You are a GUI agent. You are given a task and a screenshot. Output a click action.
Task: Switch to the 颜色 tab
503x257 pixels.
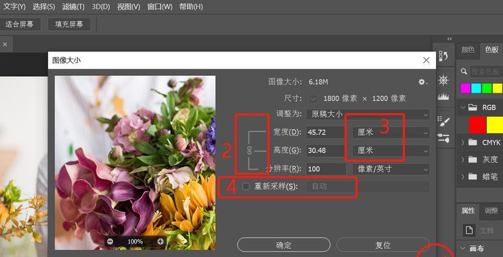[468, 50]
